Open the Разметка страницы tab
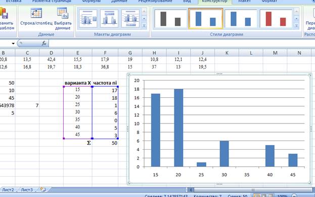Screen dimensions: 315x197 pyautogui.click(x=52, y=1)
